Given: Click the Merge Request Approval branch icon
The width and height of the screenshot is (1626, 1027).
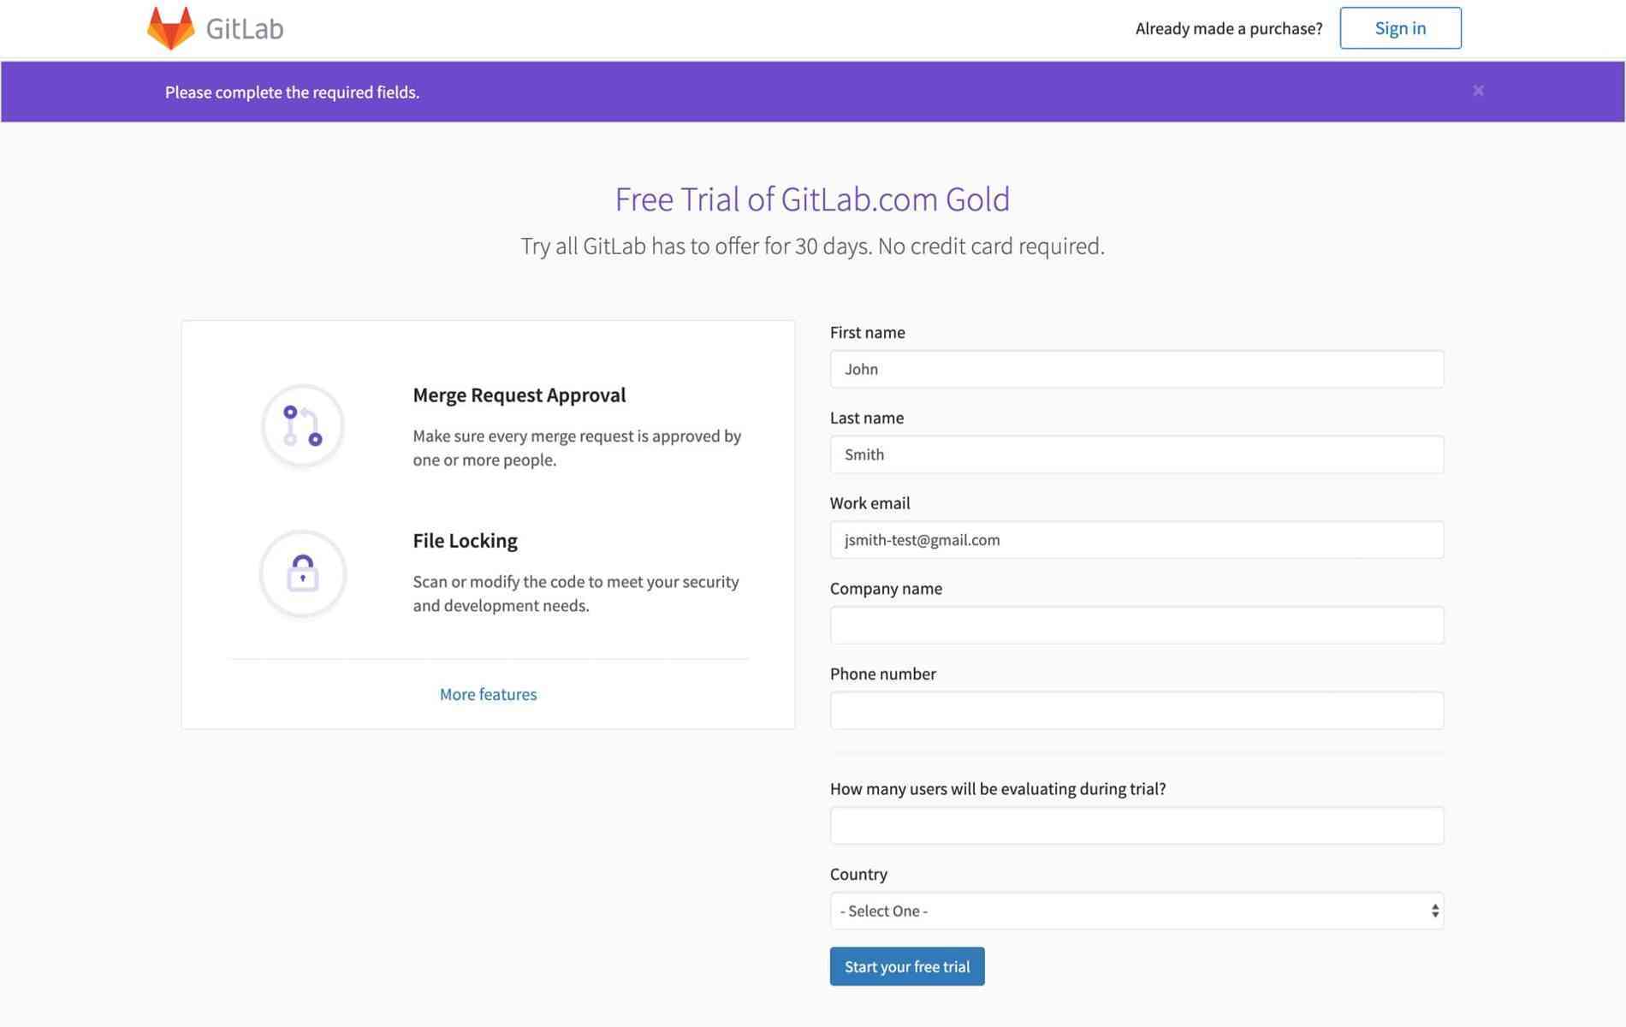Looking at the screenshot, I should pos(301,425).
